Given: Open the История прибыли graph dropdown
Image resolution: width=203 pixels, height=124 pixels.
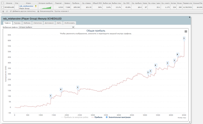Looking at the screenshot, I should pyautogui.click(x=47, y=27).
